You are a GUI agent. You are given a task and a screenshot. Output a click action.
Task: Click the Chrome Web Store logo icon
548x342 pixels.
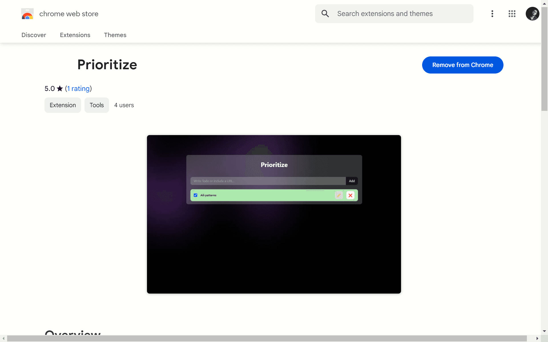tap(27, 14)
